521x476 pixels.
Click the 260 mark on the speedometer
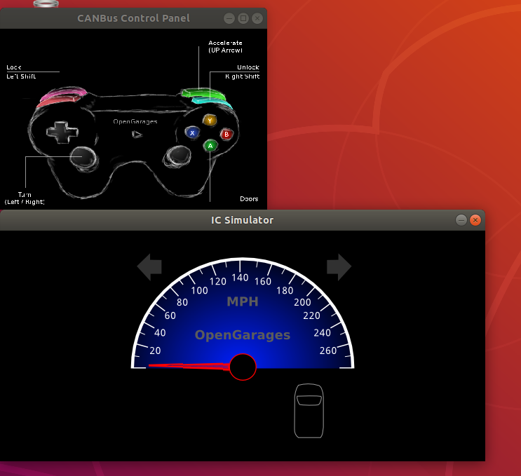pyautogui.click(x=328, y=351)
